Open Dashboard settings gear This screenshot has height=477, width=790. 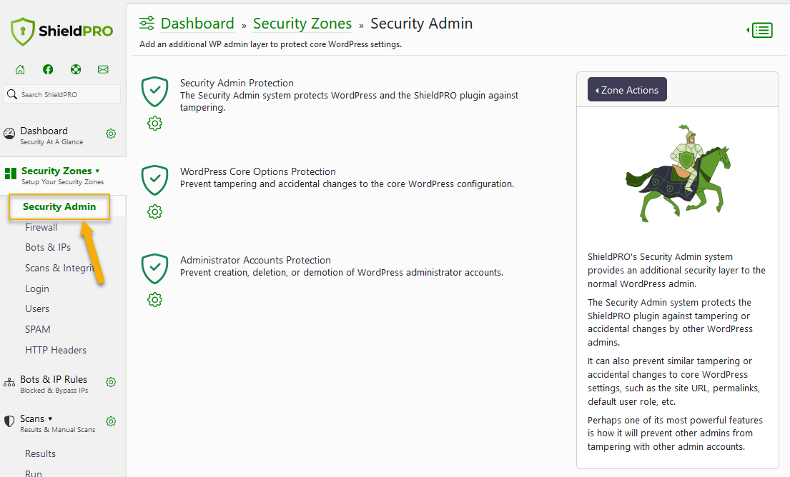point(111,133)
